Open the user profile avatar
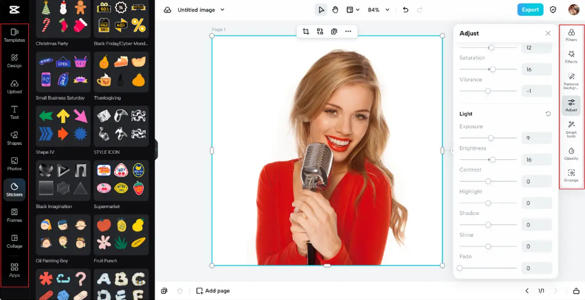Image resolution: width=585 pixels, height=300 pixels. tap(574, 10)
